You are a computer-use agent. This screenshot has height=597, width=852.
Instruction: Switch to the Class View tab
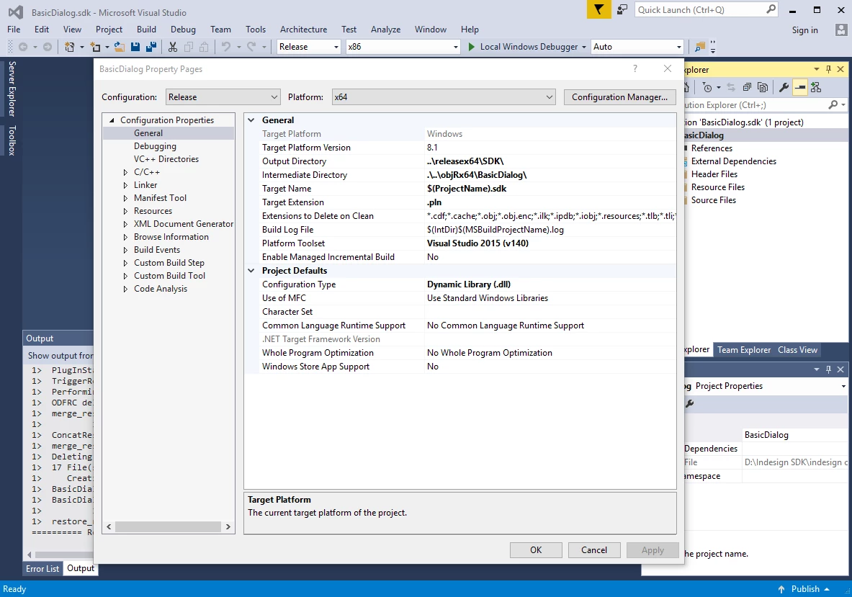[798, 350]
